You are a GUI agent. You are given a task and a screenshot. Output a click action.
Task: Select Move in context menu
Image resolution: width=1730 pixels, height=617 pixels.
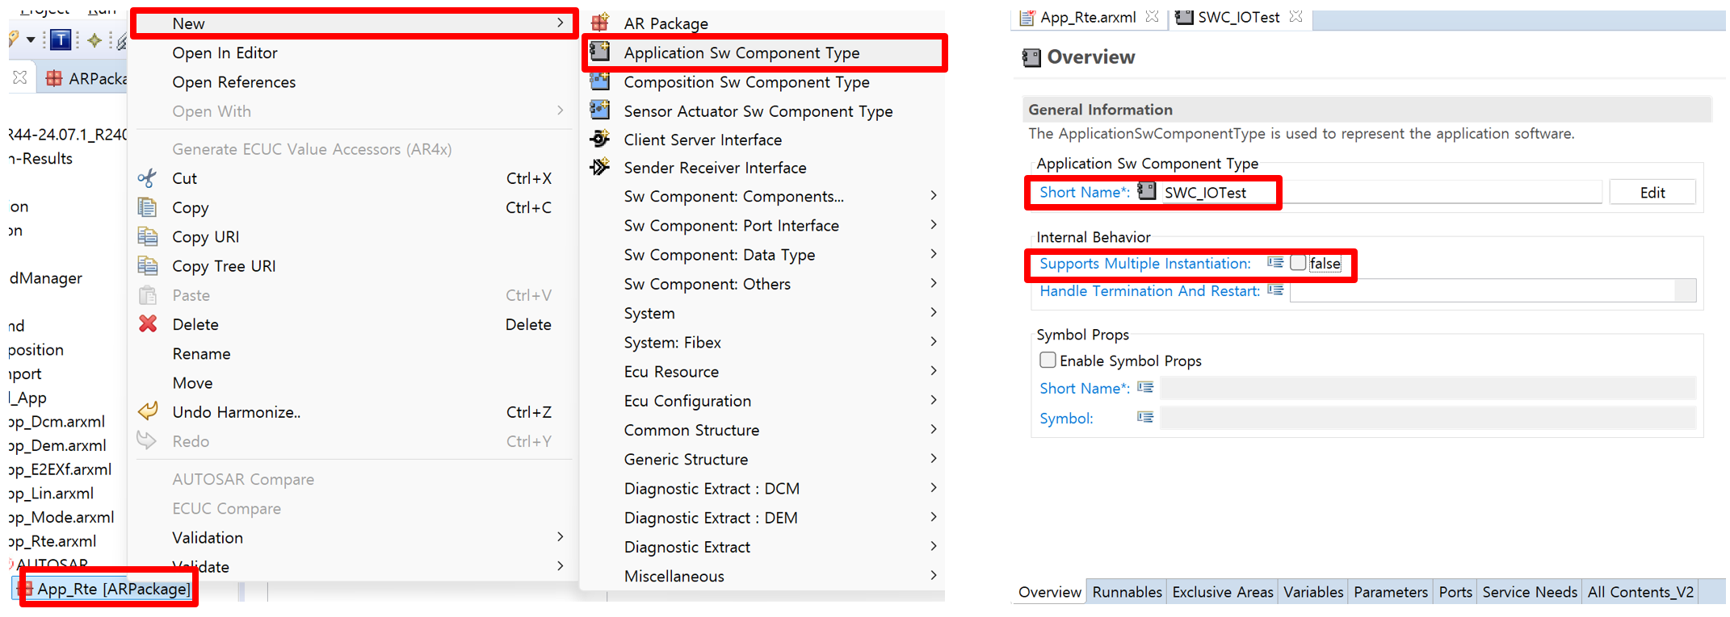[192, 382]
